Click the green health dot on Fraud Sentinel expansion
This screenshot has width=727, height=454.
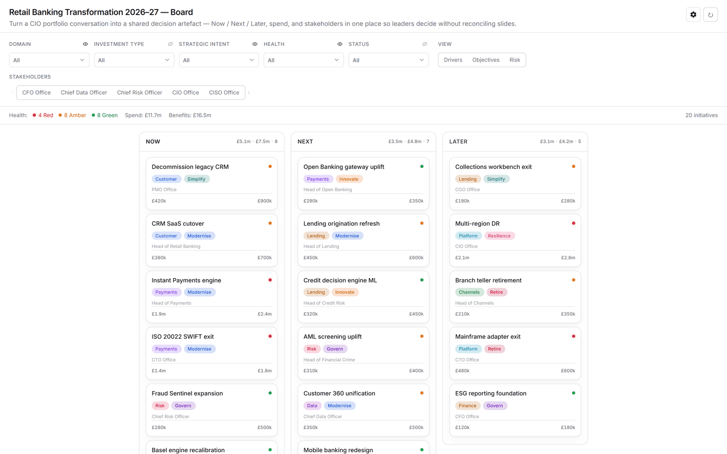click(270, 393)
